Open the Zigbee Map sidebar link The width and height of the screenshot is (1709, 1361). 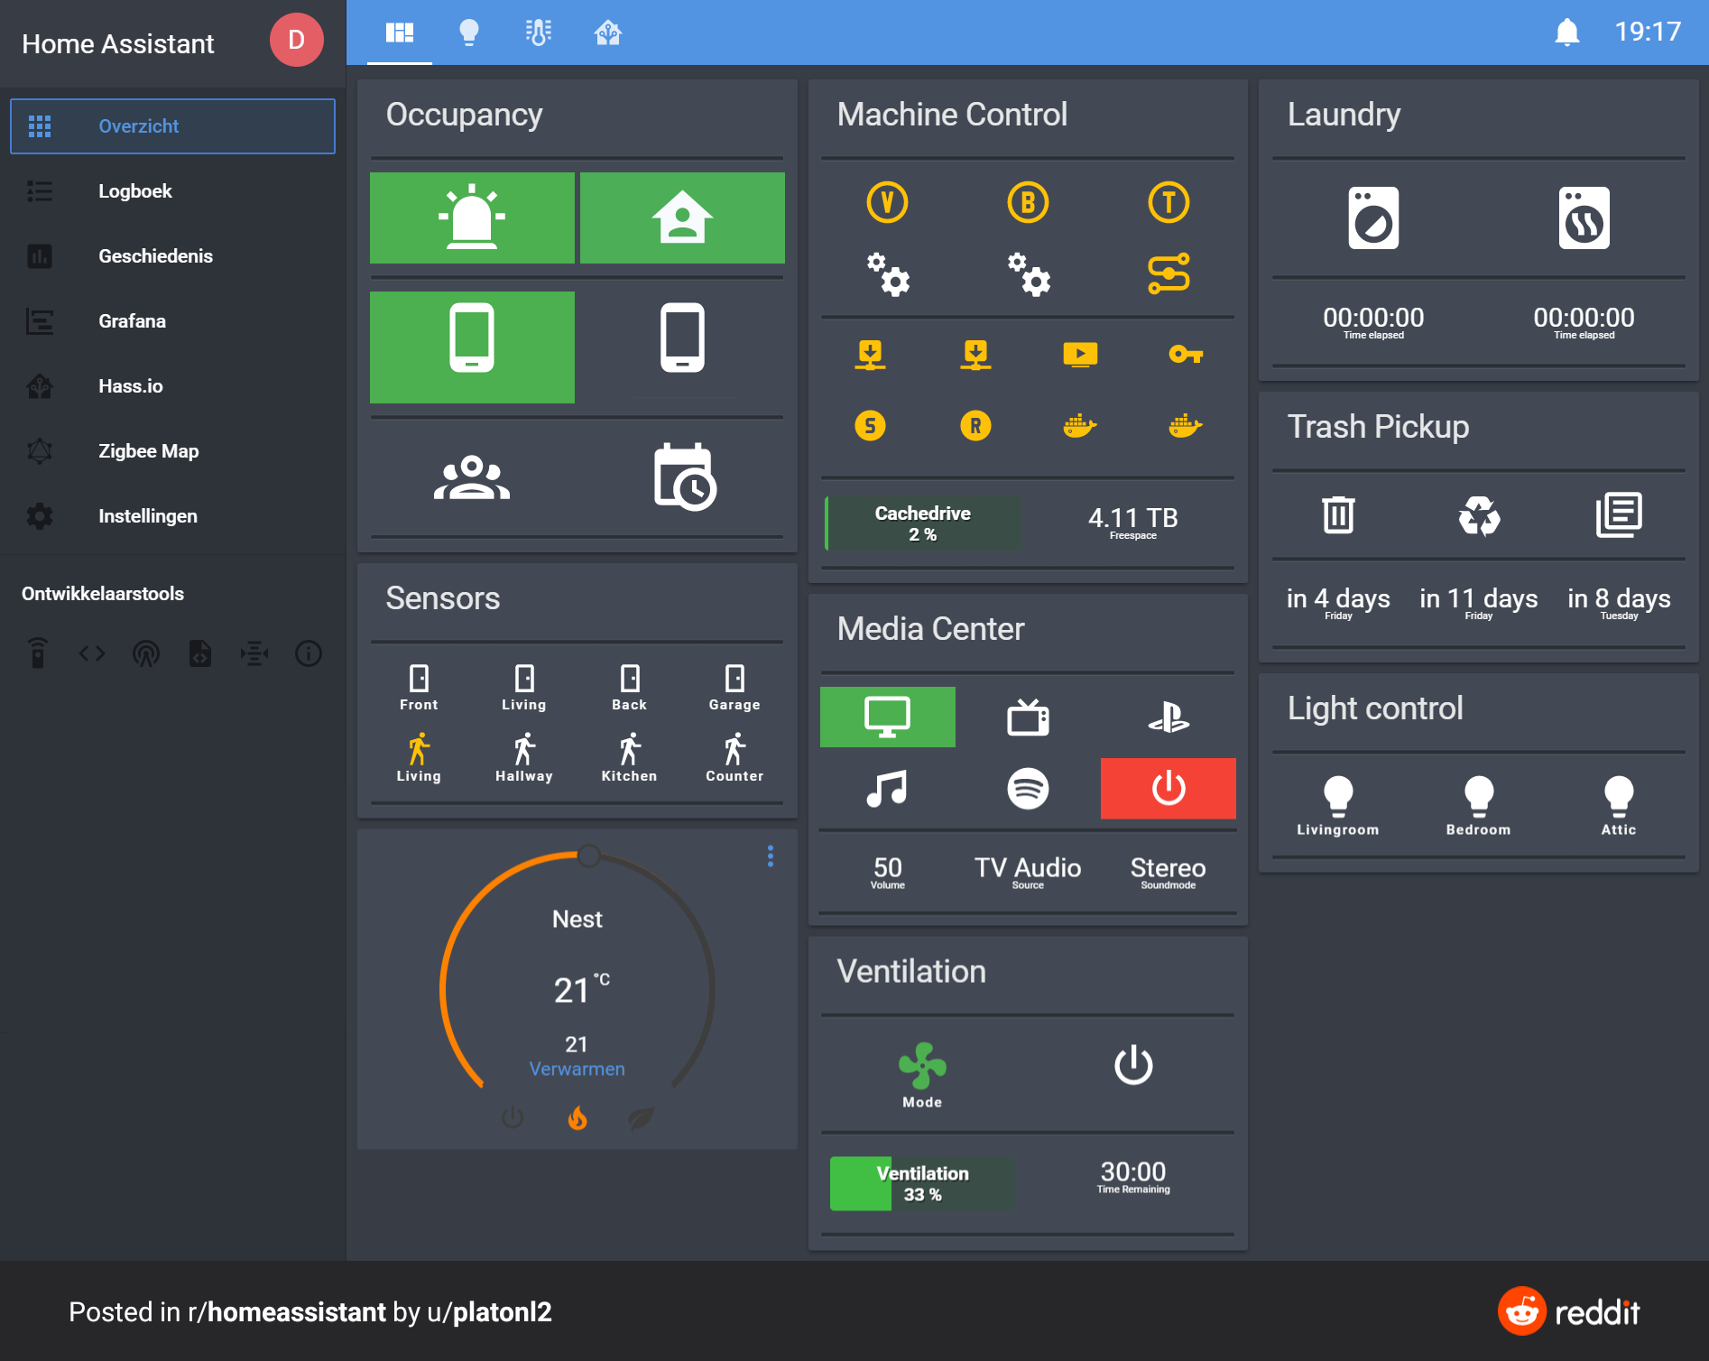point(148,451)
